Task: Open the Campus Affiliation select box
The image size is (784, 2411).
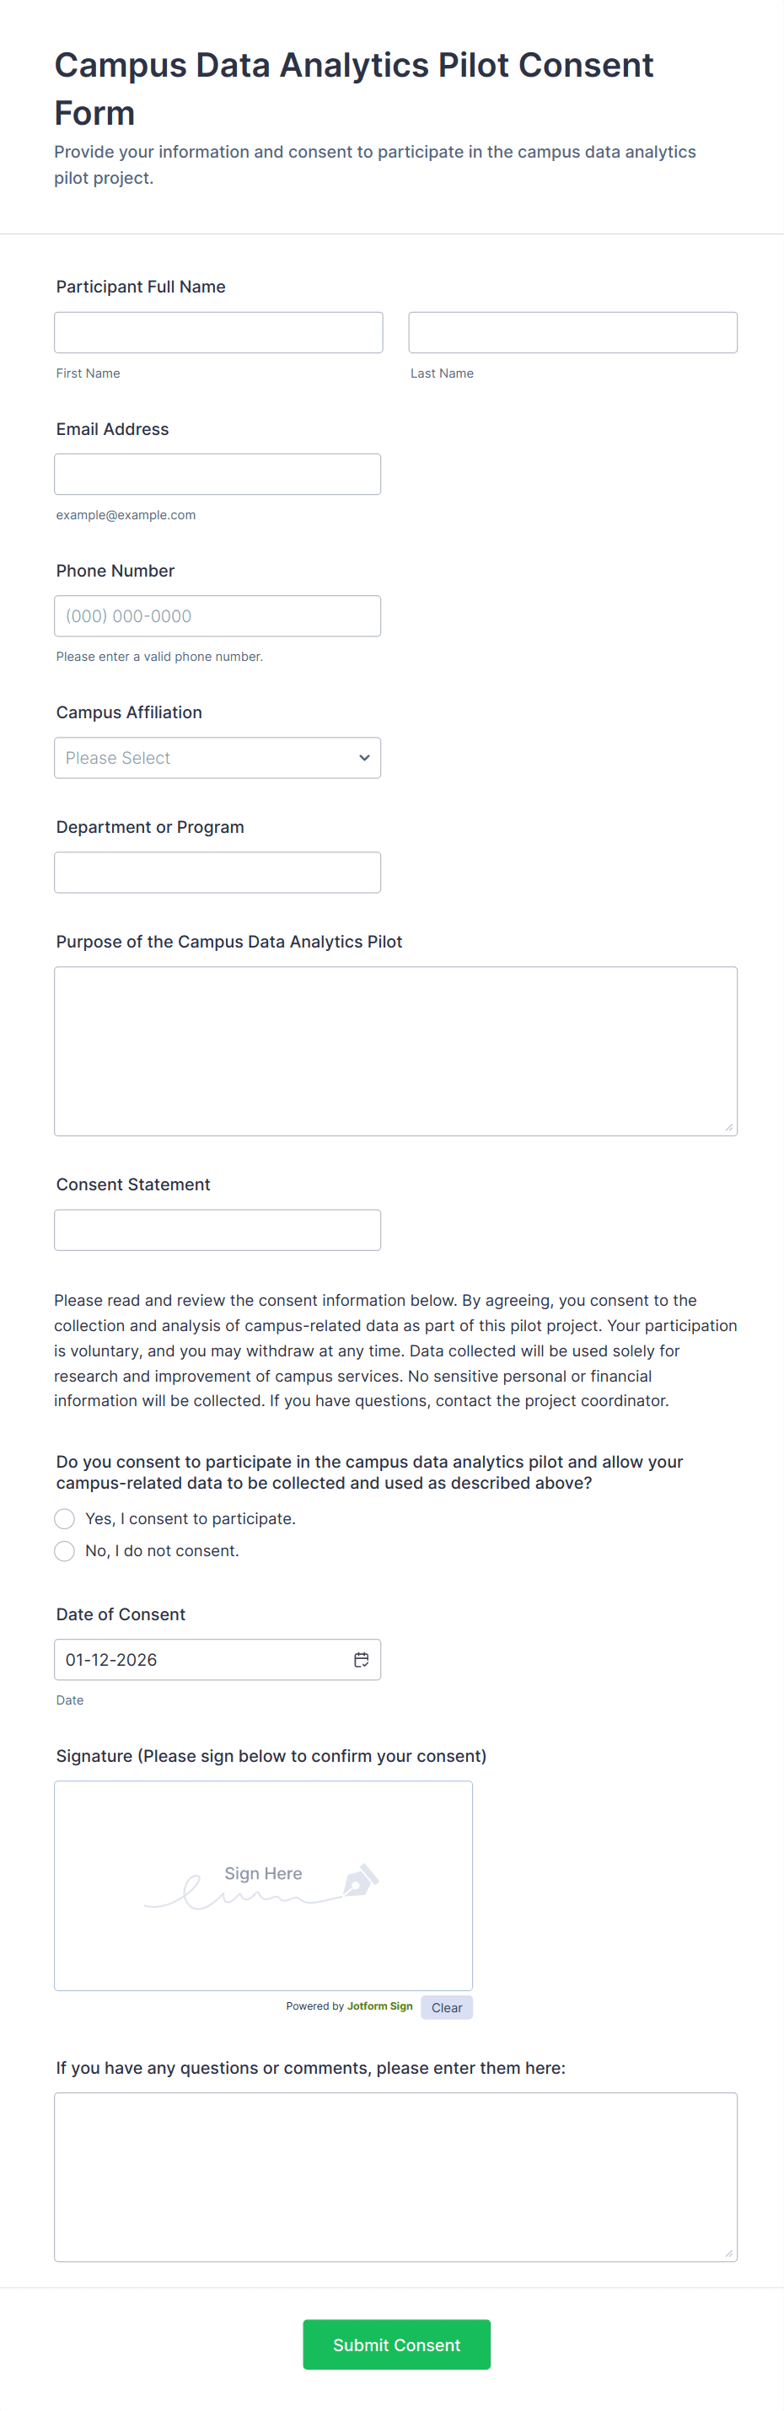Action: point(206,758)
